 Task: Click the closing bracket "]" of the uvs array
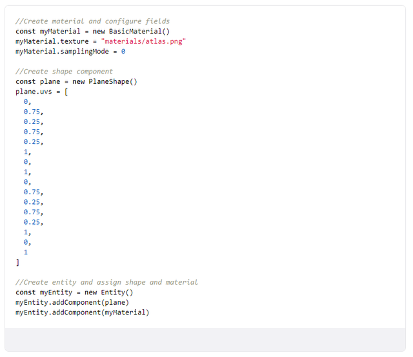pos(17,262)
